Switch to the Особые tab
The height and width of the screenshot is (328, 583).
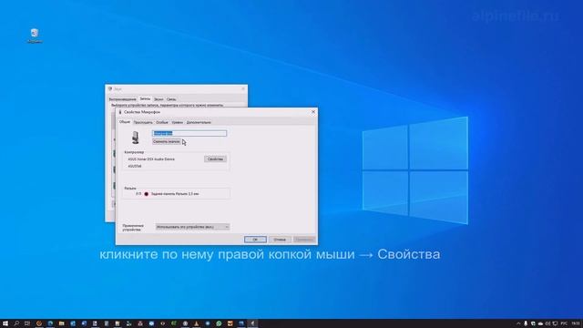pyautogui.click(x=162, y=122)
